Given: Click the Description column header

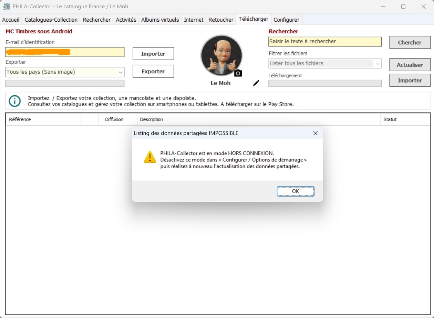Looking at the screenshot, I should [x=259, y=119].
